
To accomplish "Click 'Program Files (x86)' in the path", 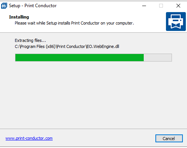I will coord(38,46).
